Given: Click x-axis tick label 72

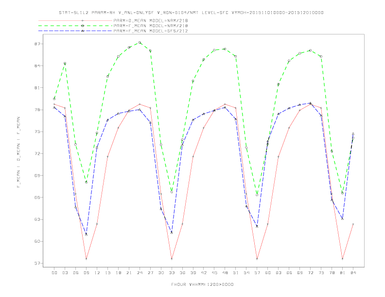Looking at the screenshot, I should [310, 273].
